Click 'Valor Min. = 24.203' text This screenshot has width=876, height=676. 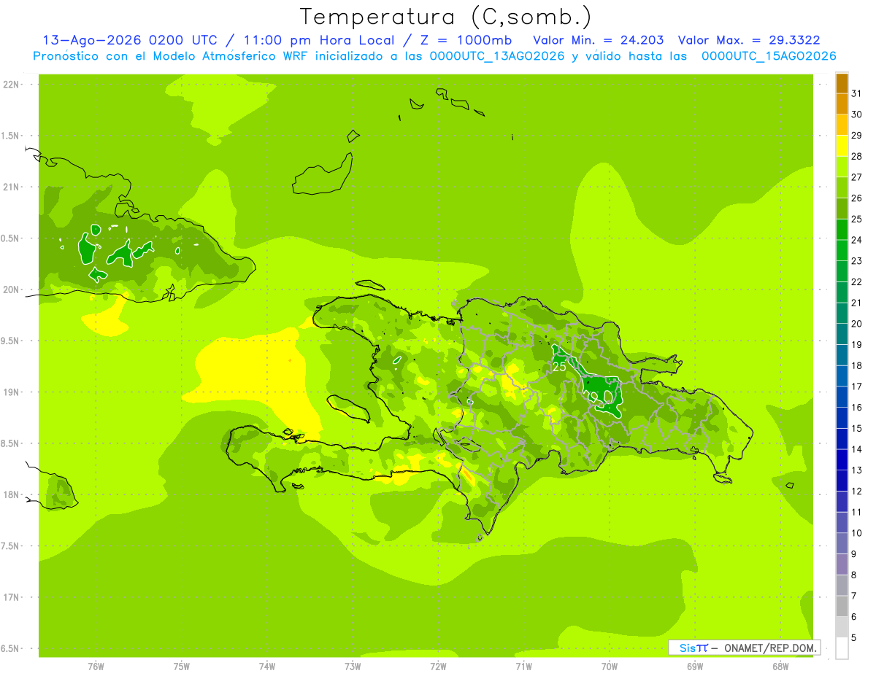point(599,41)
